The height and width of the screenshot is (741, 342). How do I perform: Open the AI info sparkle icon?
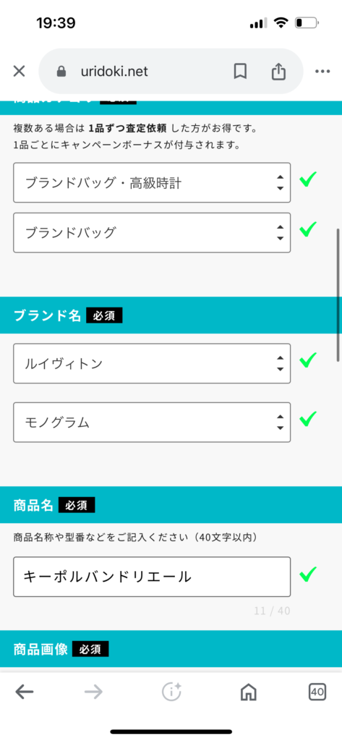pos(171,692)
